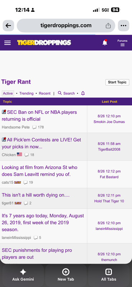
Task: Tap the browser back arrow
Action: click(x=8, y=25)
